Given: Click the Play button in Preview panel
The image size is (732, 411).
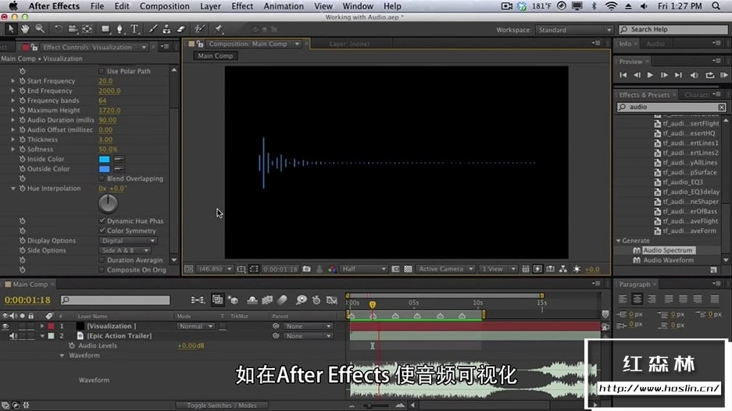Looking at the screenshot, I should pyautogui.click(x=650, y=75).
